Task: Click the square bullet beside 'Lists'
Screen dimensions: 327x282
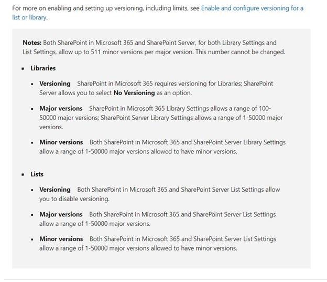Action: [23, 174]
